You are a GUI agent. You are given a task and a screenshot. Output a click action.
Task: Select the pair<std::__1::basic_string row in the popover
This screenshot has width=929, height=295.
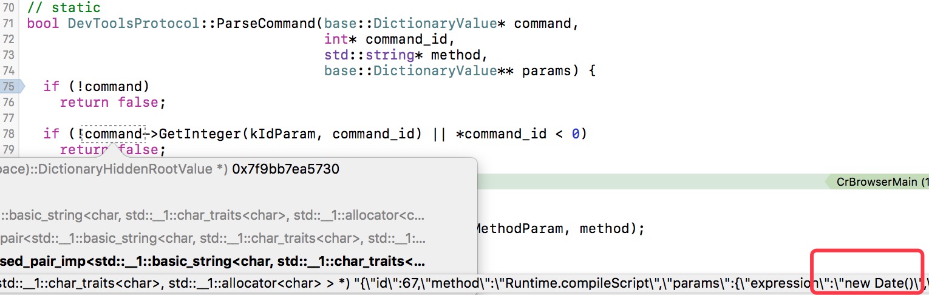pyautogui.click(x=213, y=239)
